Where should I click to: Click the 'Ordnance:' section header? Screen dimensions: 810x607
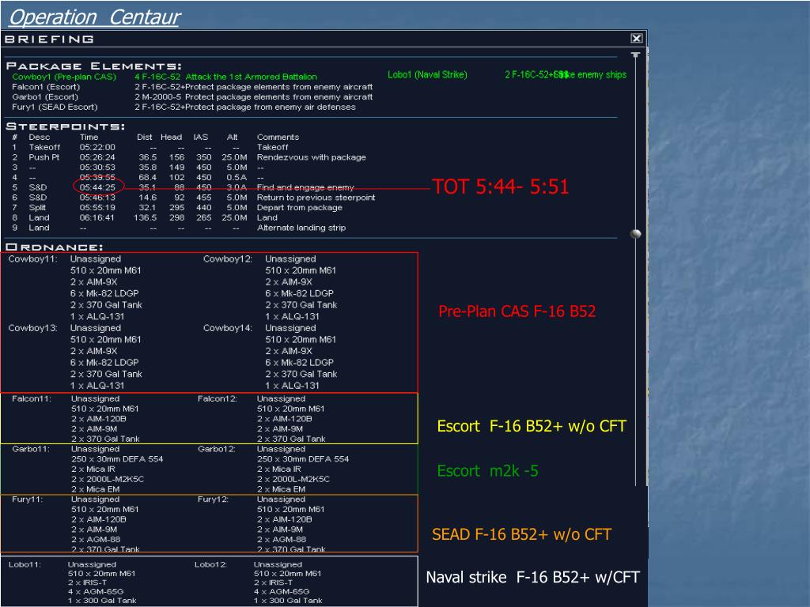pyautogui.click(x=55, y=247)
